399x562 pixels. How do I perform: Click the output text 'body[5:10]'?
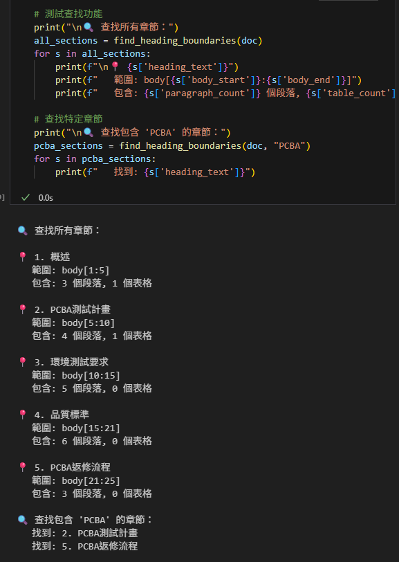coord(88,323)
